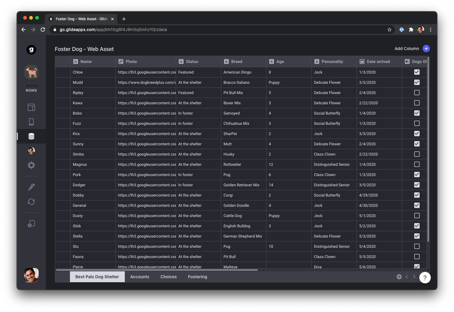Viewport: 454px width, 312px height.
Task: Open the browser extensions puzzle icon
Action: point(411,30)
